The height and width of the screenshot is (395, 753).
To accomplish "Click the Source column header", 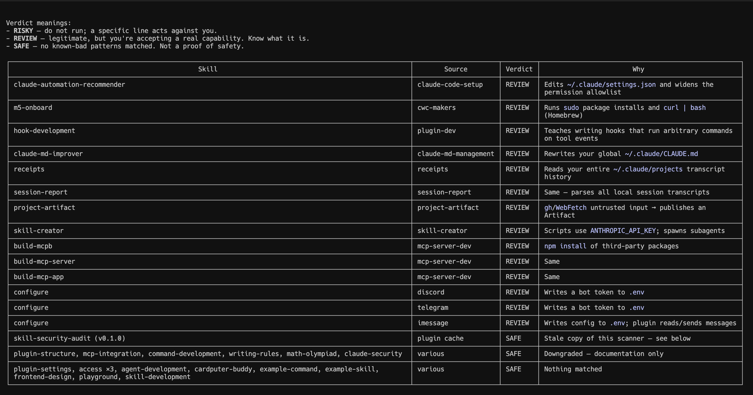I will [456, 69].
